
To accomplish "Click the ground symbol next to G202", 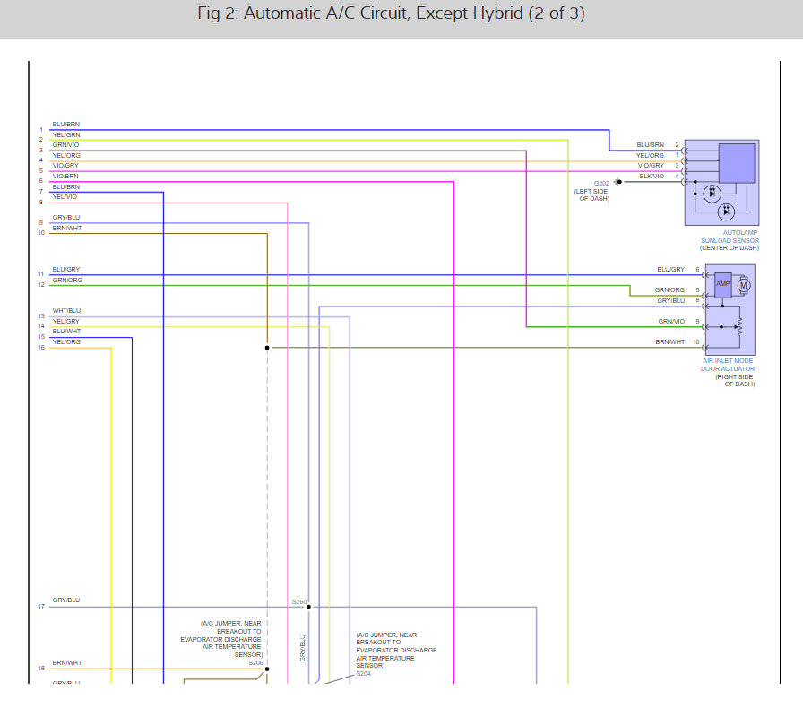I will (617, 182).
